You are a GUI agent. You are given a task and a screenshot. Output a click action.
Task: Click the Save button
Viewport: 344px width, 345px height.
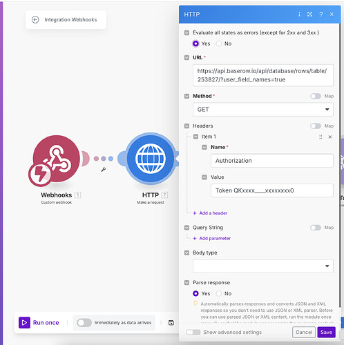(326, 332)
